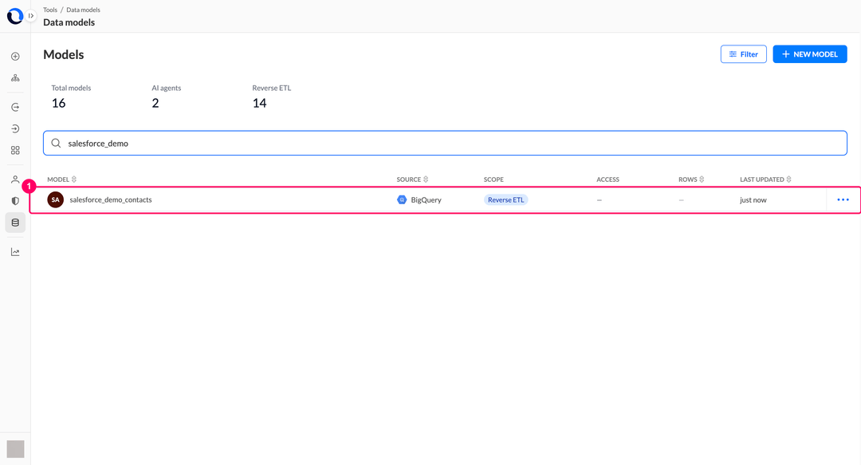Screen dimensions: 861x465
Task: Click the magnifier icon in the search box
Action: [56, 143]
